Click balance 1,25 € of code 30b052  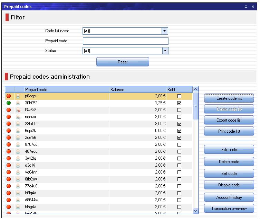click(x=160, y=103)
